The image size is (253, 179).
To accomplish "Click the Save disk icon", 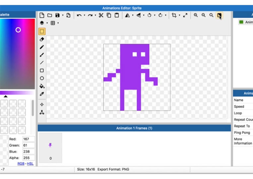I will click(57, 15).
